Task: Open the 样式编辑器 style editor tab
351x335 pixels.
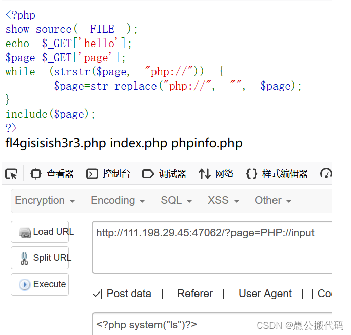Action: [277, 174]
